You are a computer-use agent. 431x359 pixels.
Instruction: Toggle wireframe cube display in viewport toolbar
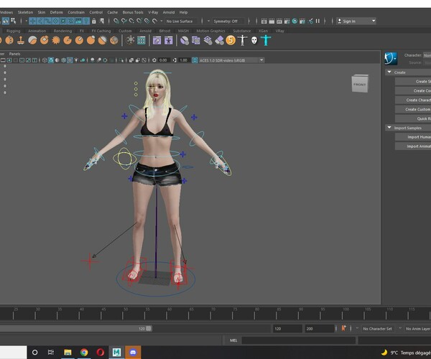(45, 60)
